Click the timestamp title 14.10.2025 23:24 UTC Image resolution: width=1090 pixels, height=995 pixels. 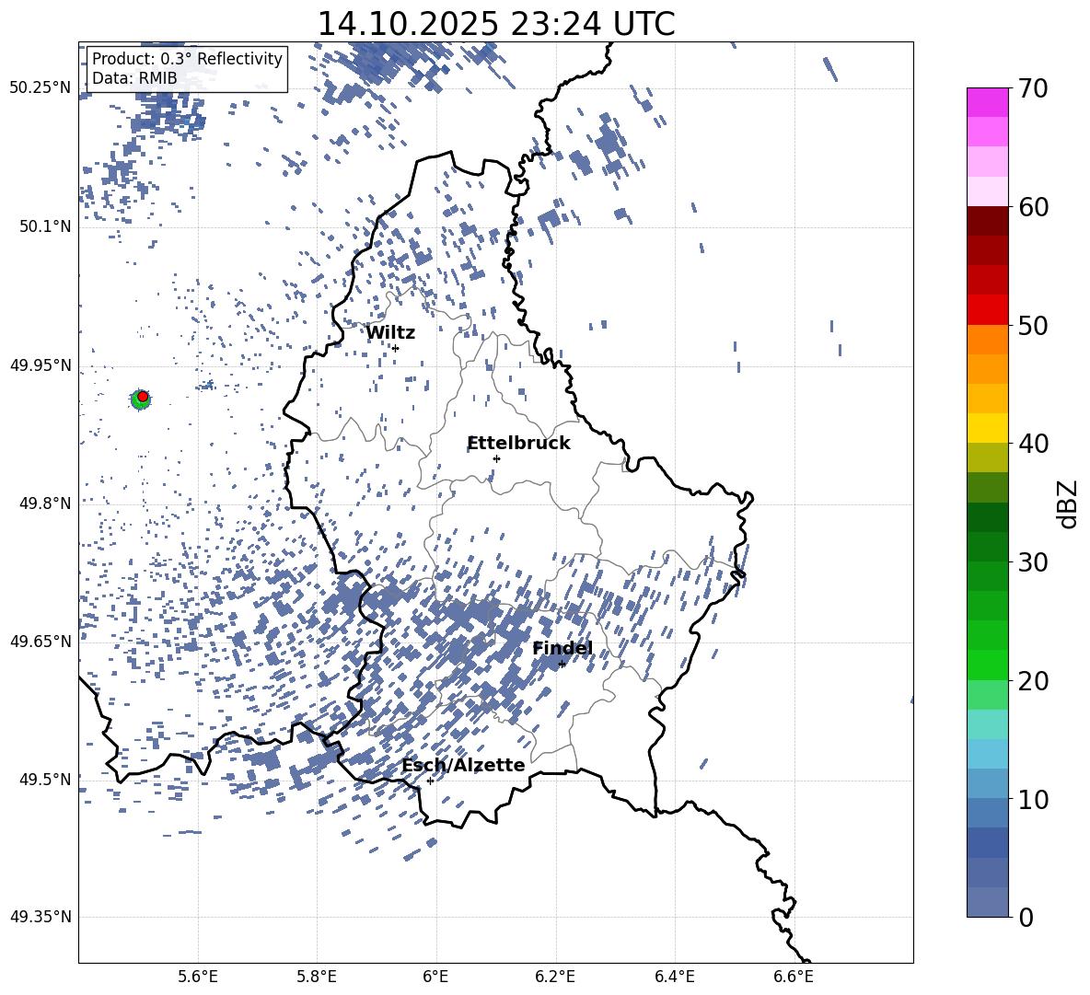pyautogui.click(x=496, y=24)
